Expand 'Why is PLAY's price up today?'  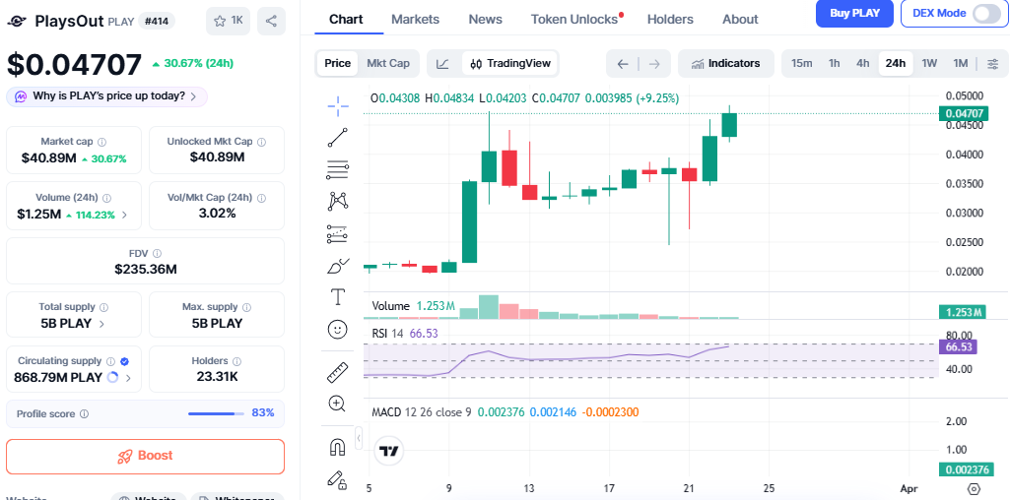coord(107,96)
